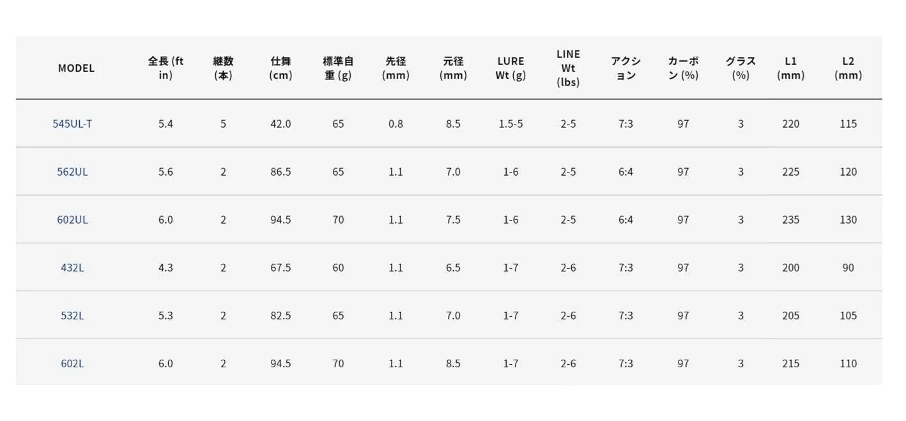The height and width of the screenshot is (421, 906).
Task: Open the 545UL-T model link
Action: tap(72, 124)
